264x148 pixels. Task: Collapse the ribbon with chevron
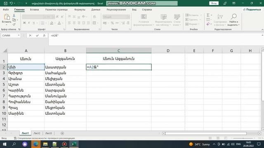(262, 30)
